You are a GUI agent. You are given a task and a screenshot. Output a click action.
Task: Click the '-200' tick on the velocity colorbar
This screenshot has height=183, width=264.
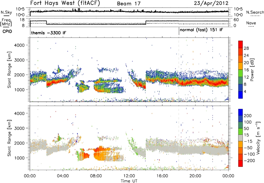249,161
